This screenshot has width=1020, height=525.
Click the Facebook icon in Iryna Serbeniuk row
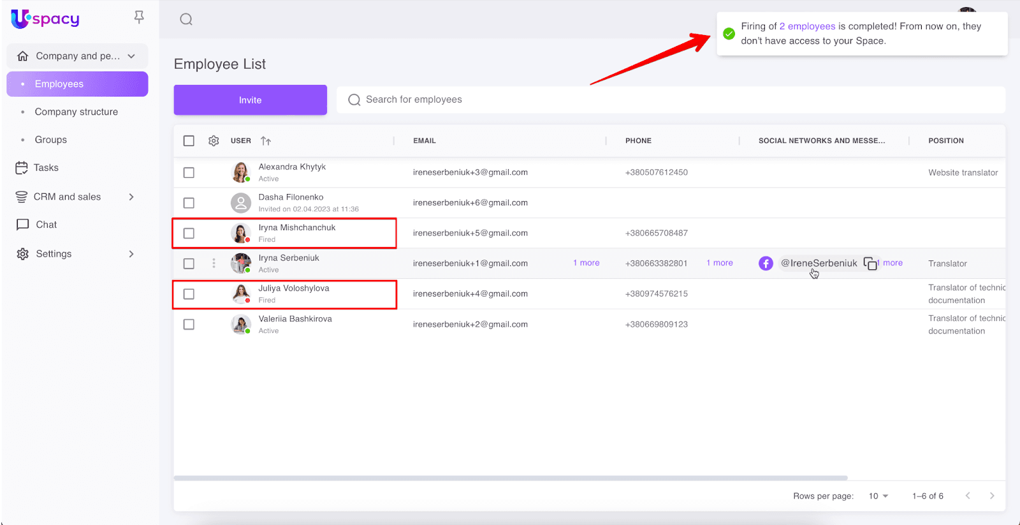766,263
